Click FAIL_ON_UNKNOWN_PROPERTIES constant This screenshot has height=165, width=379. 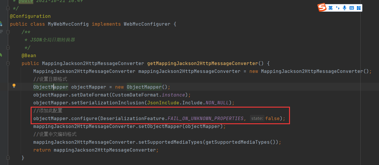pyautogui.click(x=206, y=119)
